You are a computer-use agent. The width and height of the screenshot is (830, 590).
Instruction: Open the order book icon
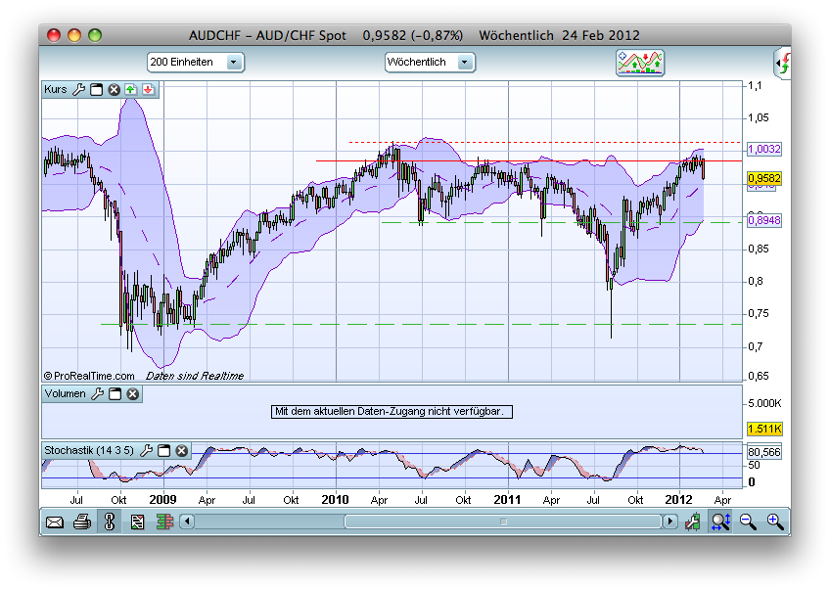click(164, 522)
